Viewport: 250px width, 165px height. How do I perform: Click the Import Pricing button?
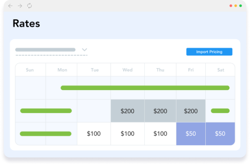(x=209, y=52)
